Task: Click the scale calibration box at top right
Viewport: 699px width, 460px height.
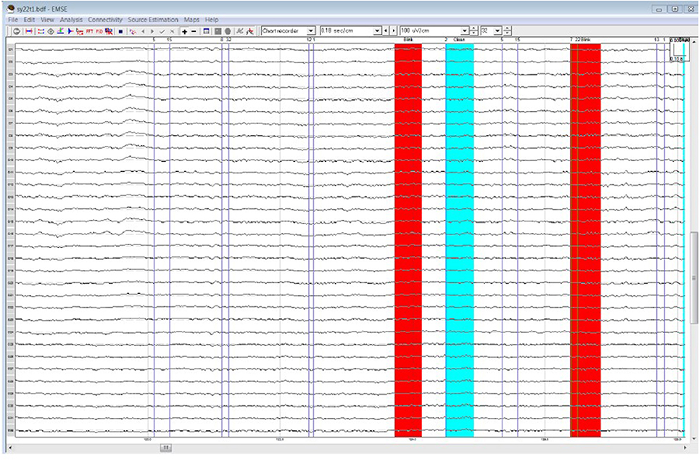Action: [679, 50]
